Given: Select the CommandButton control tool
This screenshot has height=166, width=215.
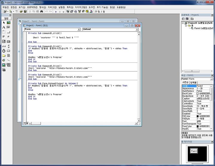Looking at the screenshot, I should point(8,32).
